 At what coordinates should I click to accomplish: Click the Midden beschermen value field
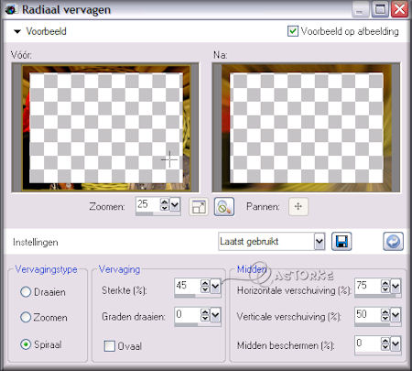[x=368, y=344]
